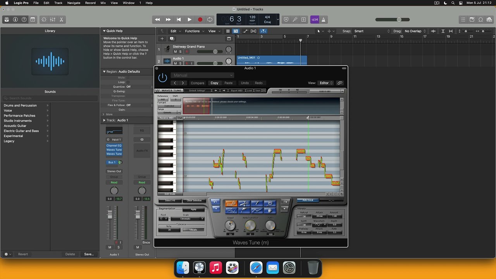
Task: Open the plugin View Editor dropdown
Action: pos(326,83)
